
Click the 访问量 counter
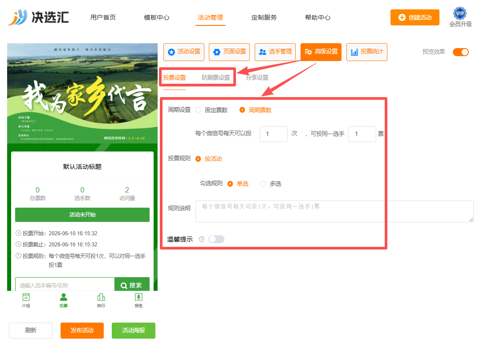(x=127, y=193)
